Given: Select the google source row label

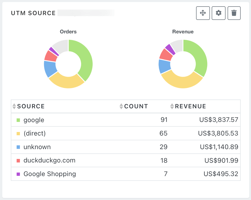Looking at the screenshot, I should pyautogui.click(x=34, y=120).
